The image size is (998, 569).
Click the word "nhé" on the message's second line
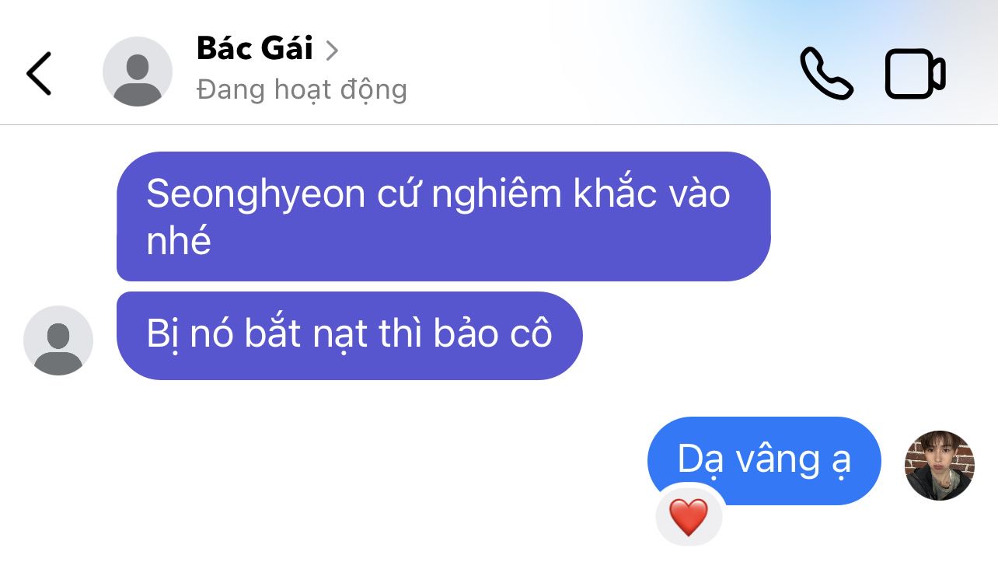point(179,241)
